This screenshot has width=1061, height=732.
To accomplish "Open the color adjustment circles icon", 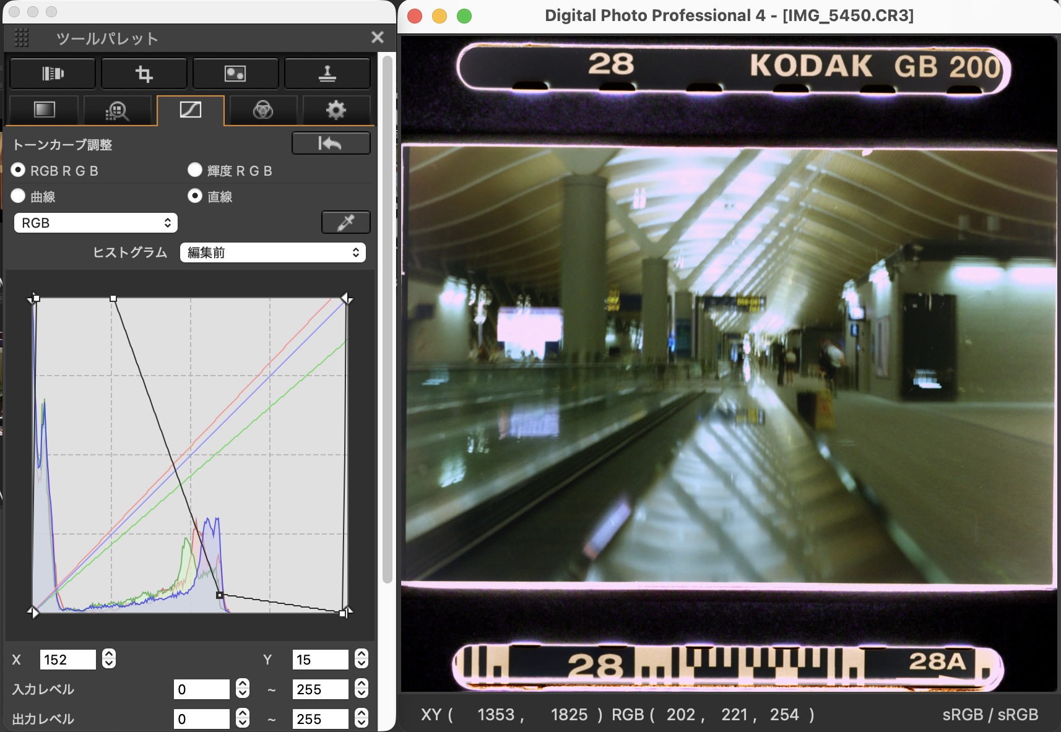I will (263, 110).
